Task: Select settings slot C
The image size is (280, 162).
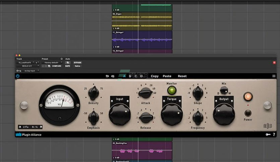Action: (136, 76)
